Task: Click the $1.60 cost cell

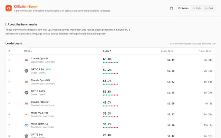Action: coord(171,103)
